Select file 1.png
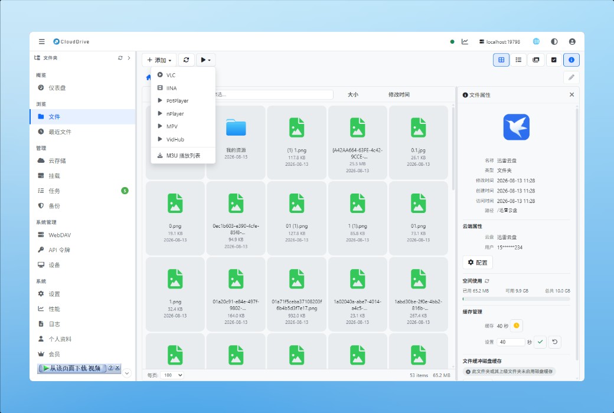614x413 pixels. point(175,294)
